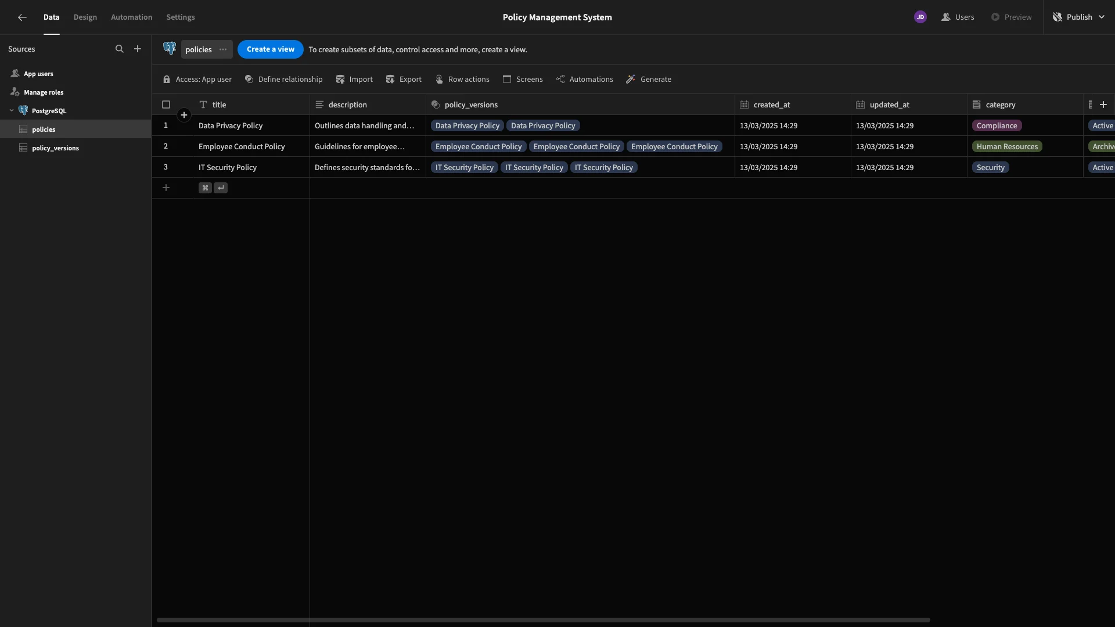Click Create a view button

[x=271, y=49]
